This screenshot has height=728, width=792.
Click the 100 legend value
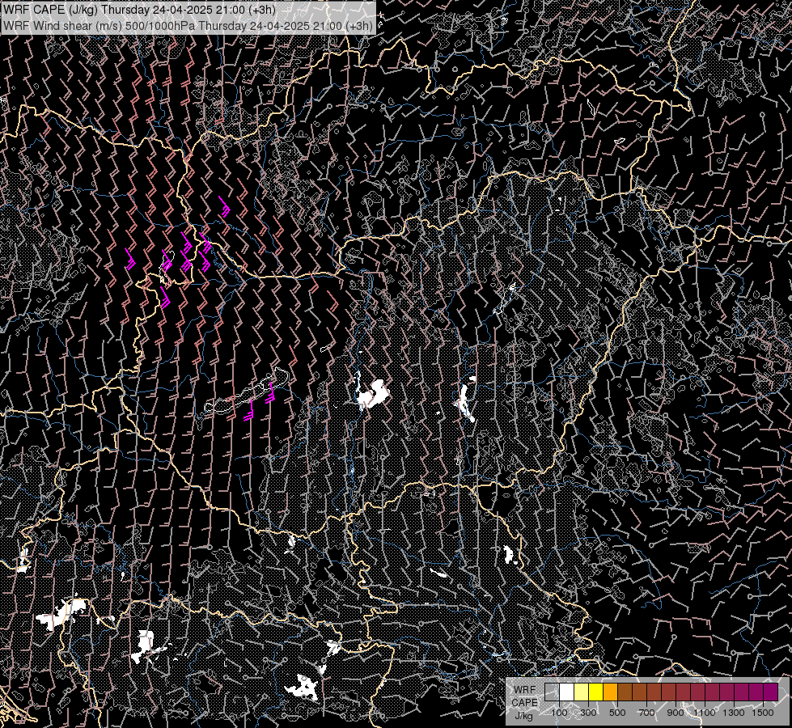click(x=559, y=713)
